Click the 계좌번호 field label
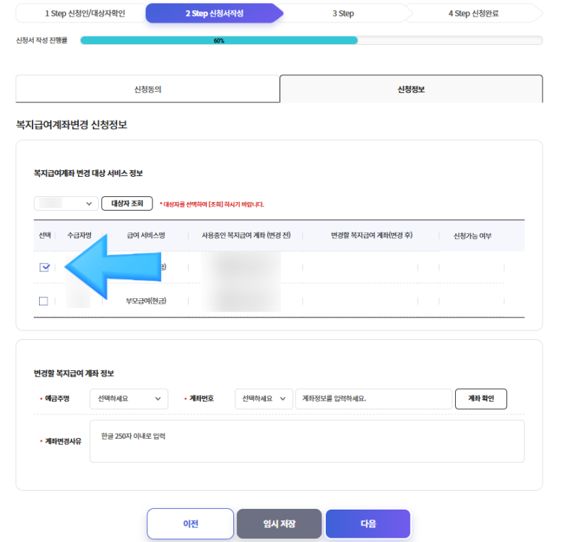This screenshot has width=578, height=542. click(202, 398)
